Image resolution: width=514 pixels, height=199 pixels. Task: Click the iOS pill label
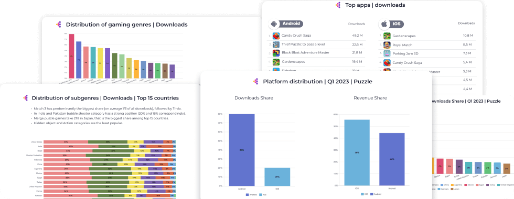[397, 24]
